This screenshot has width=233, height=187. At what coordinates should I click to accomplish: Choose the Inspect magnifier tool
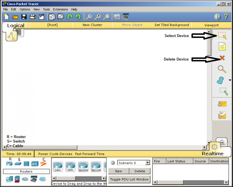pyautogui.click(x=222, y=69)
